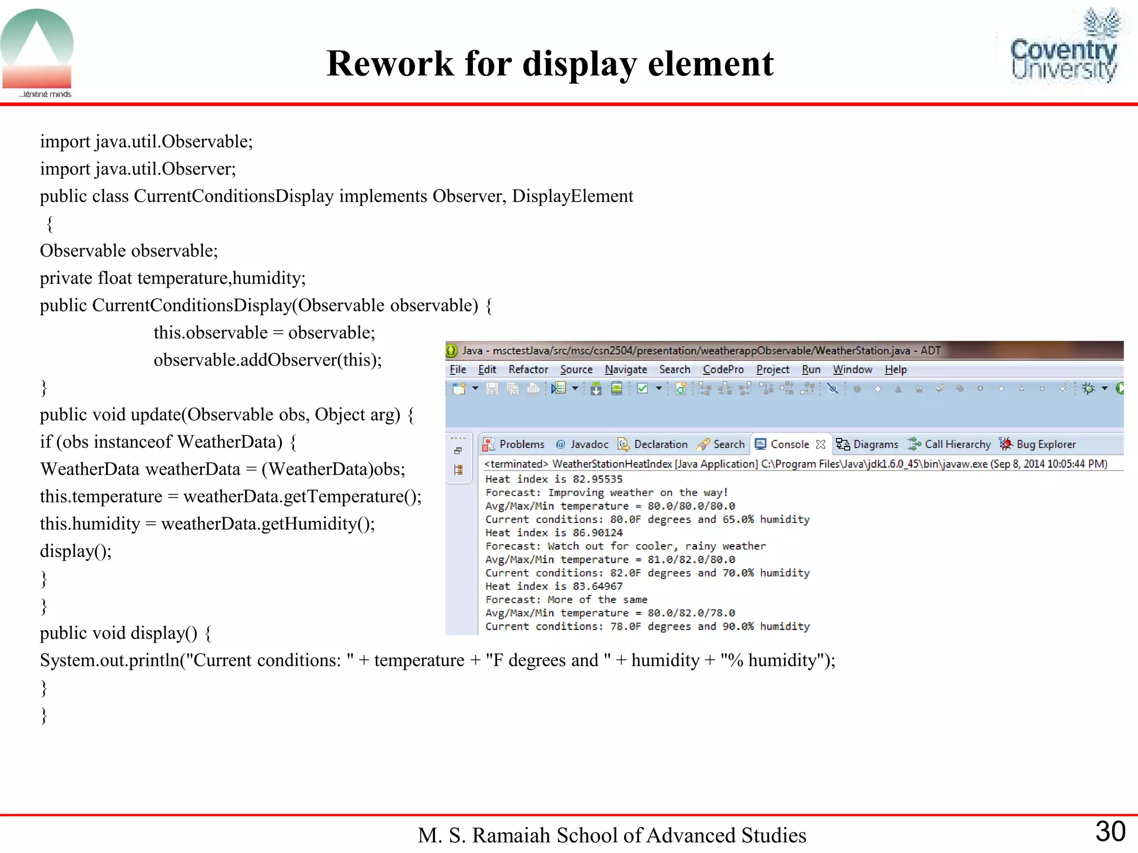Switch to the Diagrams tab
Viewport: 1138px width, 853px height.
click(867, 444)
